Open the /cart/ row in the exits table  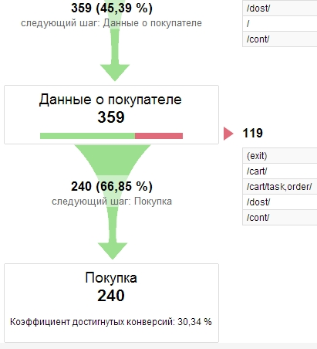pos(280,171)
